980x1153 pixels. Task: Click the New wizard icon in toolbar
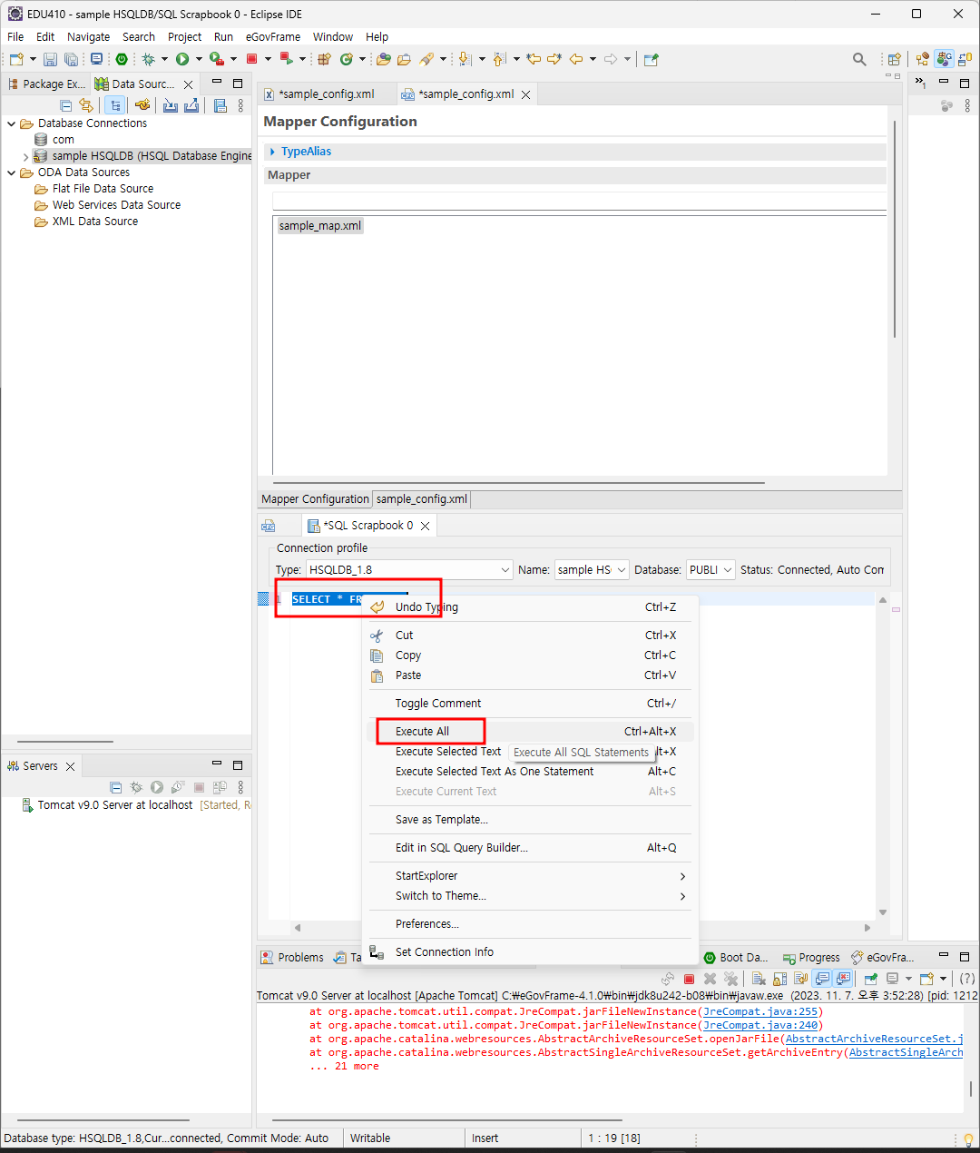click(x=17, y=59)
